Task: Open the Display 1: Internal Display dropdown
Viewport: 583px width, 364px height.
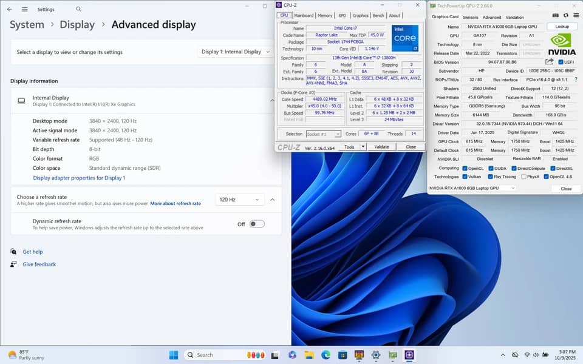Action: pos(236,52)
